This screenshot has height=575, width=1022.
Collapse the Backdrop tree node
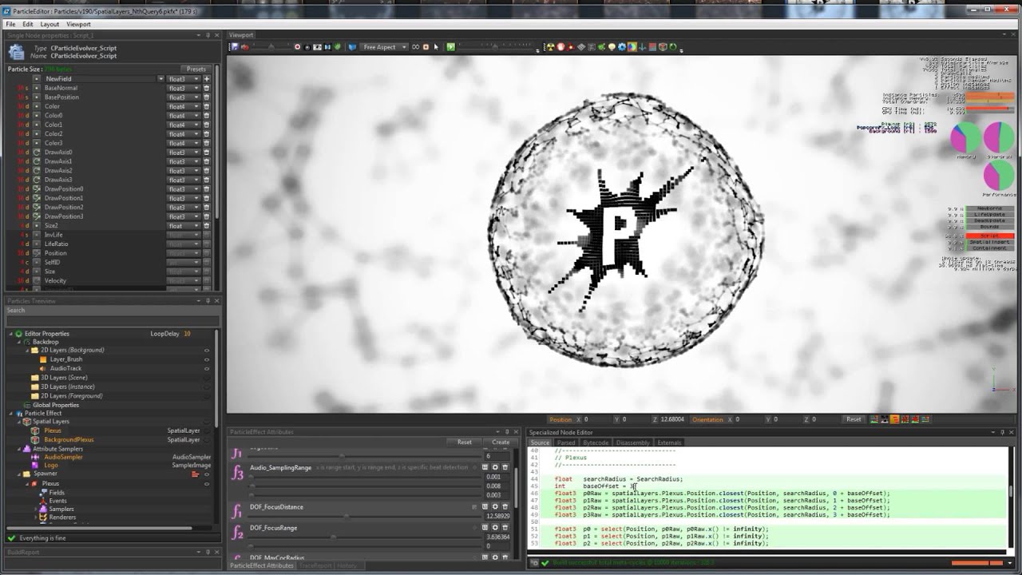click(18, 342)
